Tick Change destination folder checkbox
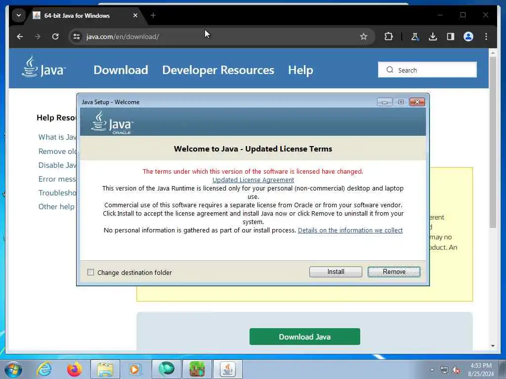This screenshot has height=379, width=506. tap(91, 272)
